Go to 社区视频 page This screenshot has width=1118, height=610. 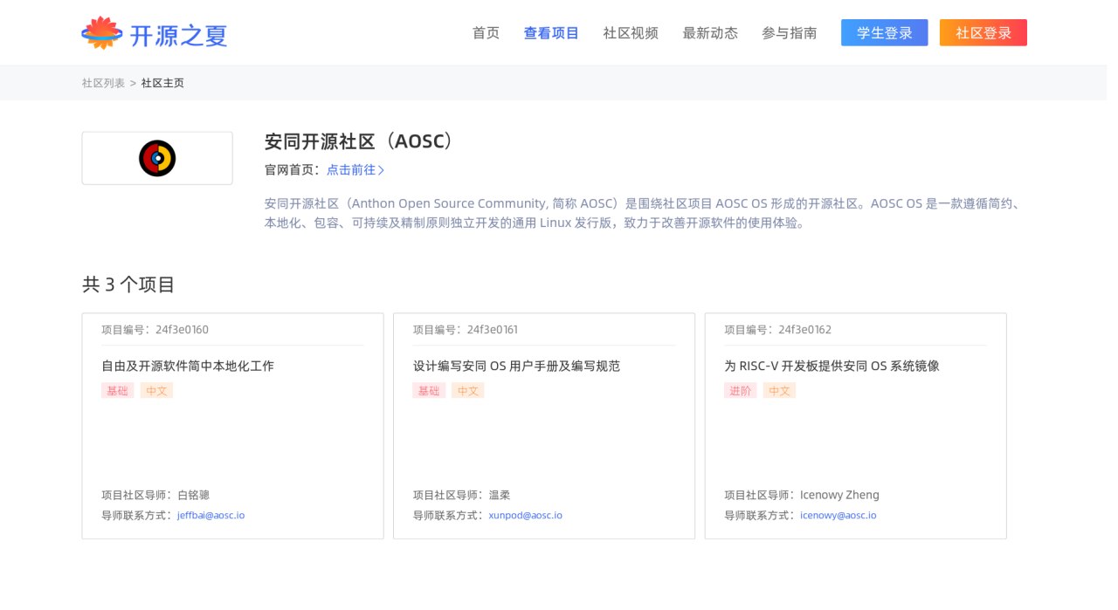pos(631,33)
